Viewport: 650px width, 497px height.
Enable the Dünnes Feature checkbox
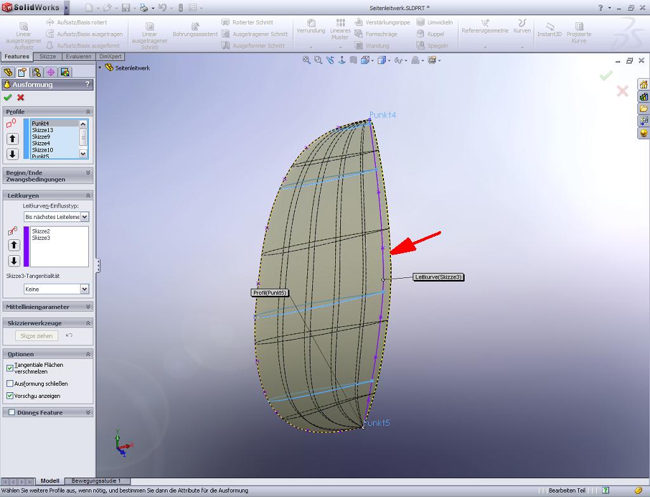click(x=11, y=413)
